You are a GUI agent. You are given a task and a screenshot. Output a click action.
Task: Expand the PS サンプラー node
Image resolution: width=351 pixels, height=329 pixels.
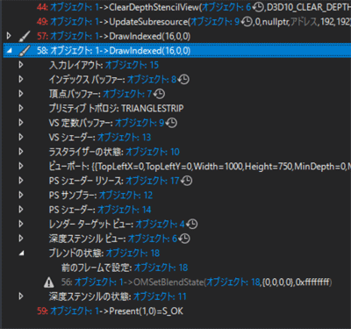[21, 195]
